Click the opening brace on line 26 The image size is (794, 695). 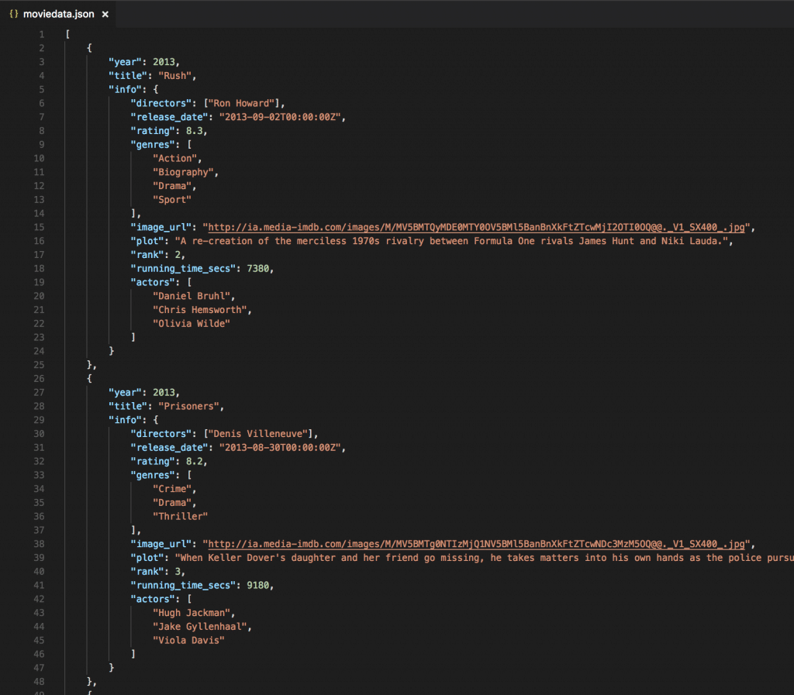(89, 379)
